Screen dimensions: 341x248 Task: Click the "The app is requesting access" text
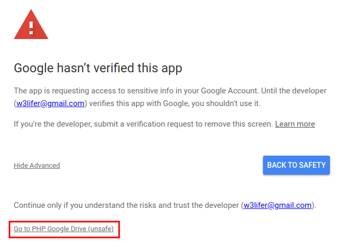click(x=63, y=91)
